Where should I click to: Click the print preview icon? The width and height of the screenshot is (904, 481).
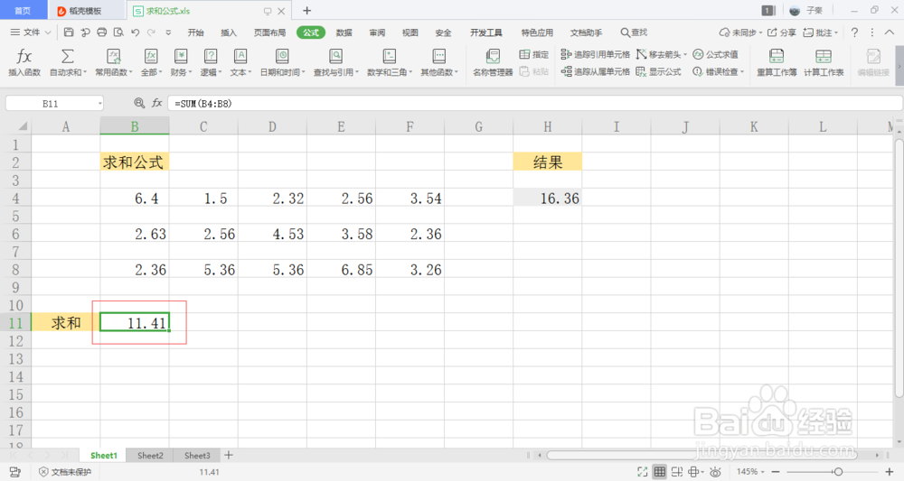[x=118, y=32]
